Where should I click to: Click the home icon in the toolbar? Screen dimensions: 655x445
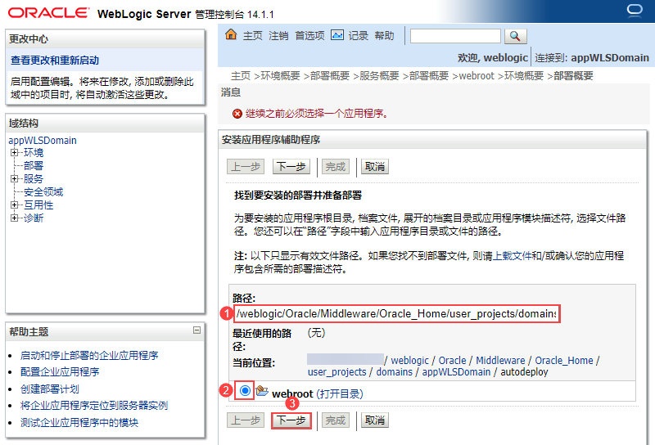tap(231, 34)
